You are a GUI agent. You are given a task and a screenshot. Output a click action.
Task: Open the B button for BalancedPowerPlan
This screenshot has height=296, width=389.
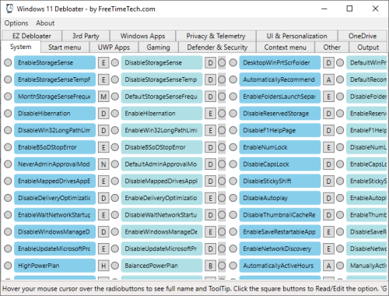[x=210, y=266]
